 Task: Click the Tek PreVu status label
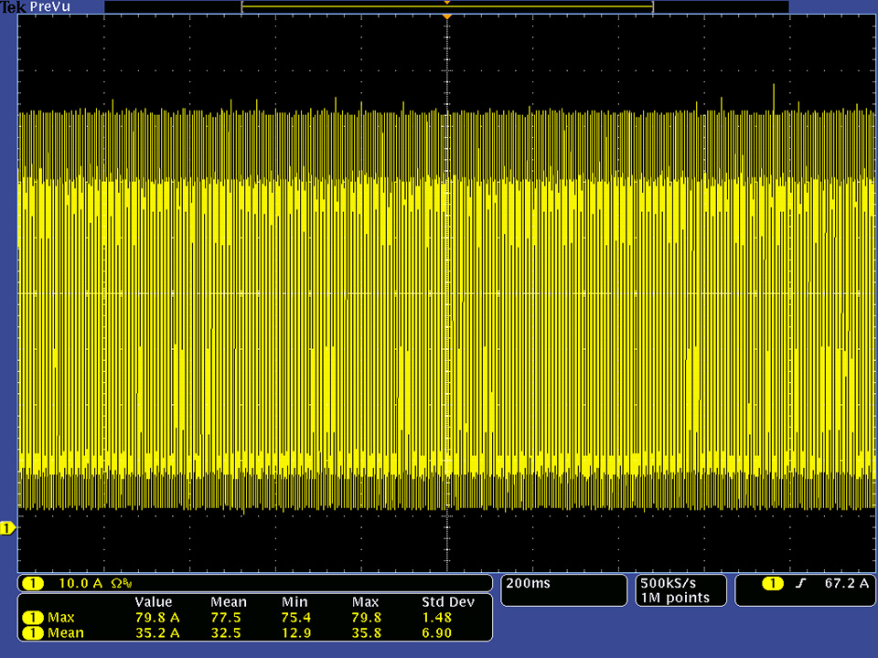(x=37, y=7)
